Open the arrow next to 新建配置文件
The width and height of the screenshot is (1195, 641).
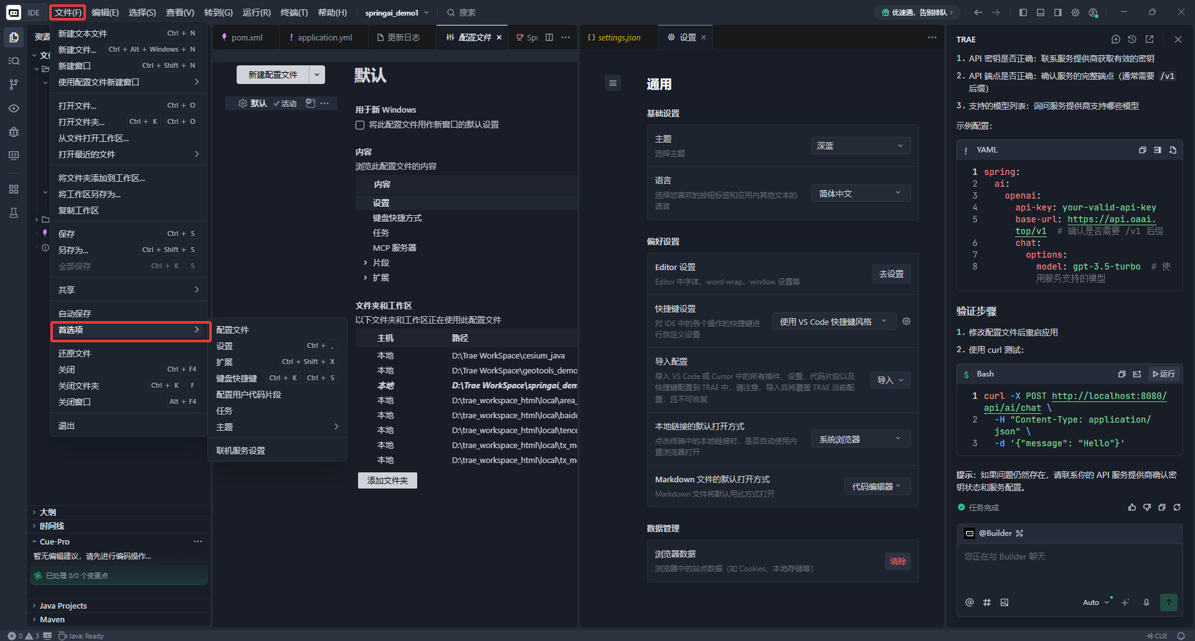click(317, 75)
